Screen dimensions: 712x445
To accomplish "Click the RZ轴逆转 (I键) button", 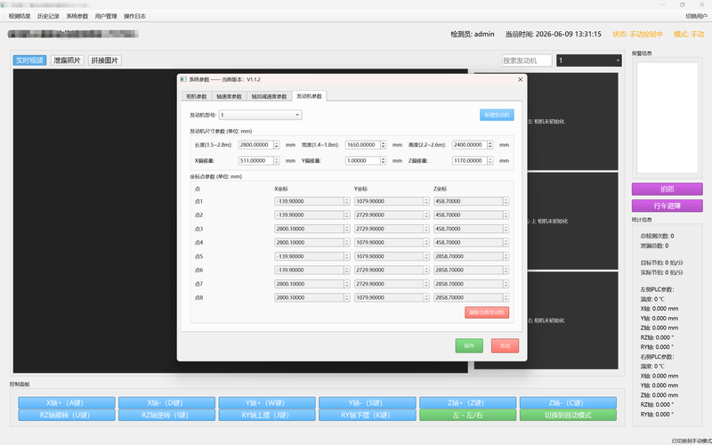I will tap(166, 415).
